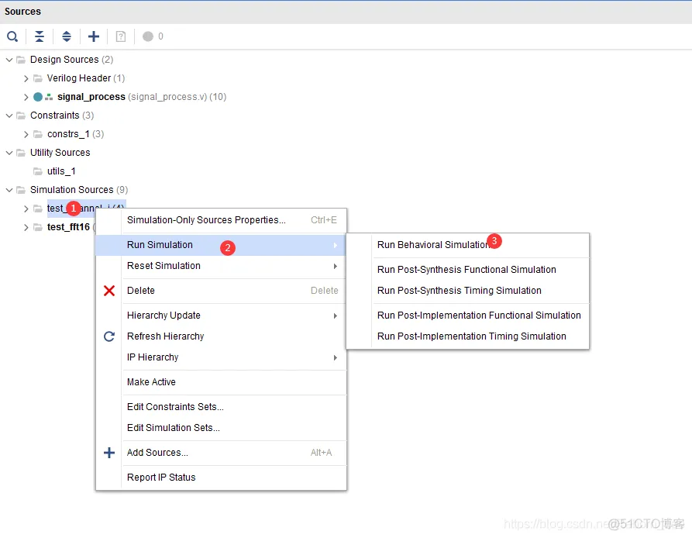
Task: Open Edit Constraints Sets dialog
Action: click(x=221, y=407)
